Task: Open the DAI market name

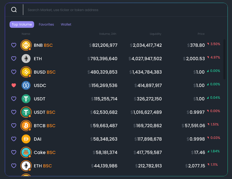Action: 37,139
